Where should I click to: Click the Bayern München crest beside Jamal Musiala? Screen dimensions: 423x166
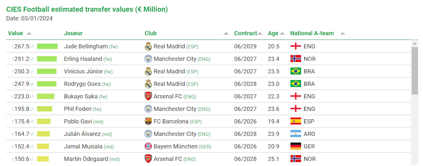148,146
